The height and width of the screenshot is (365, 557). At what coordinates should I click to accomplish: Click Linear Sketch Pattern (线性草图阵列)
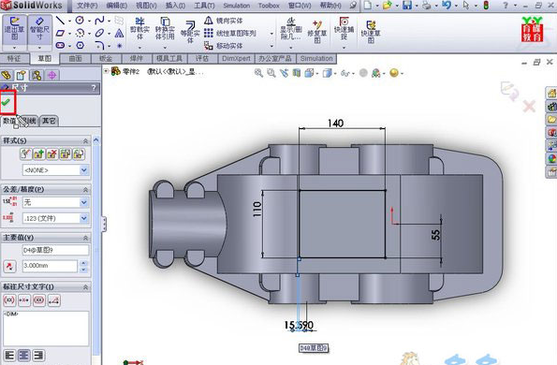(x=230, y=34)
